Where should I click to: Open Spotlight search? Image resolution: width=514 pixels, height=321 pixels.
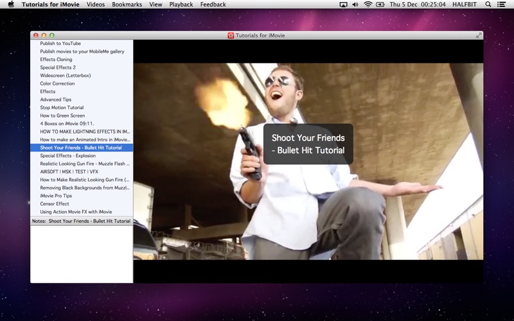488,4
